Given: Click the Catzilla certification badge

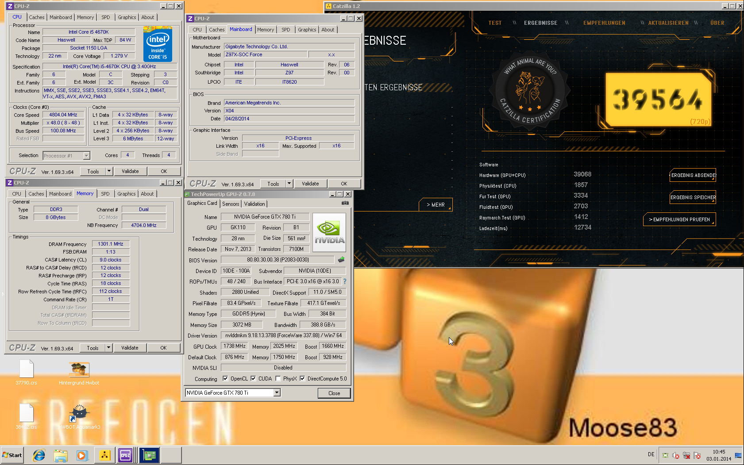Looking at the screenshot, I should click(x=529, y=90).
